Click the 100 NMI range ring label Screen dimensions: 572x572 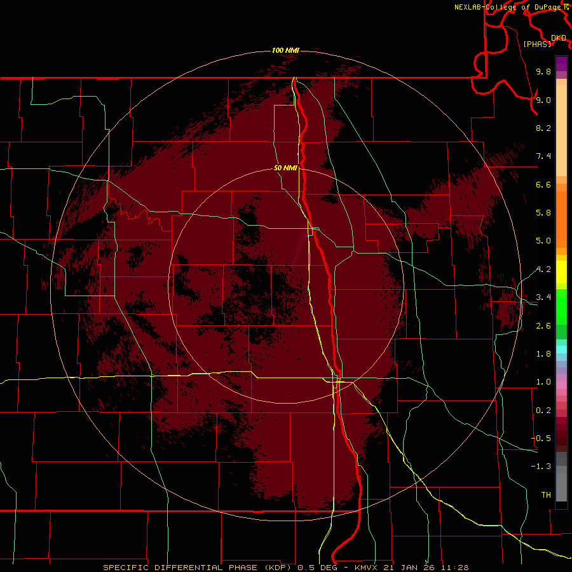click(285, 50)
